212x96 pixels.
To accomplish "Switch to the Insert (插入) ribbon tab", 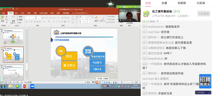I will click(x=17, y=13).
